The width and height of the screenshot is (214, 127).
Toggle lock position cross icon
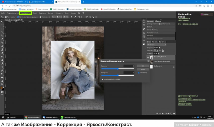pyautogui.click(x=160, y=50)
